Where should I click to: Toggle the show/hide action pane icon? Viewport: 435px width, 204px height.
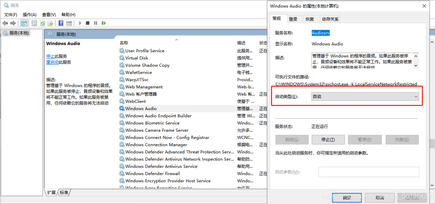(x=69, y=23)
